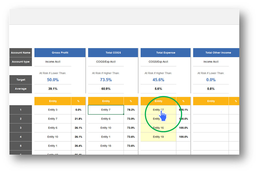Select Entity 18 in the Total COGS list
259x173 pixels.
pyautogui.click(x=106, y=146)
